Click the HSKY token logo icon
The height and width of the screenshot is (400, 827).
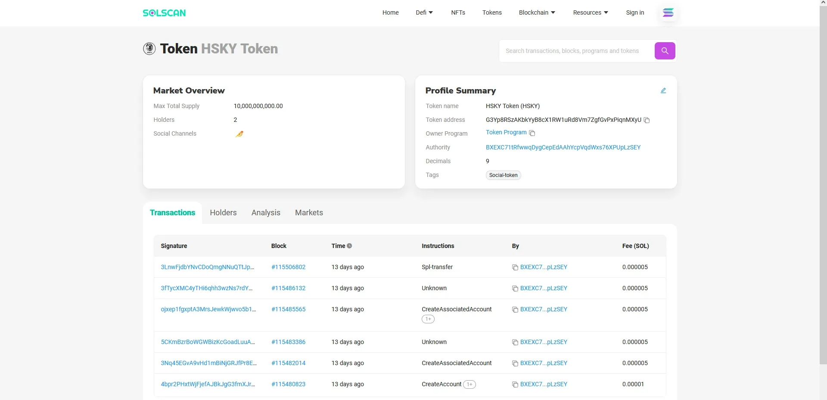coord(149,49)
